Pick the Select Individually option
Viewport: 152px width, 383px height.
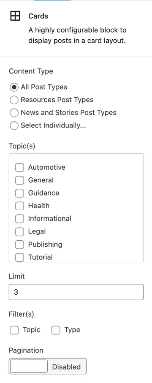14,126
